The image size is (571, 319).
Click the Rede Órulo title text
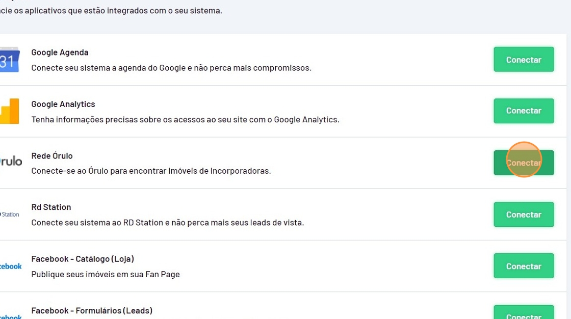click(x=52, y=156)
